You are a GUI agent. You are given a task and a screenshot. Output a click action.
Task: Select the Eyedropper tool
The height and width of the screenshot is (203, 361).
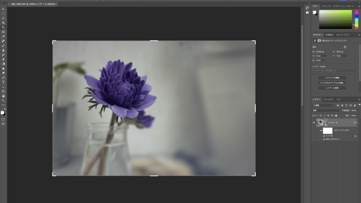pos(3,37)
